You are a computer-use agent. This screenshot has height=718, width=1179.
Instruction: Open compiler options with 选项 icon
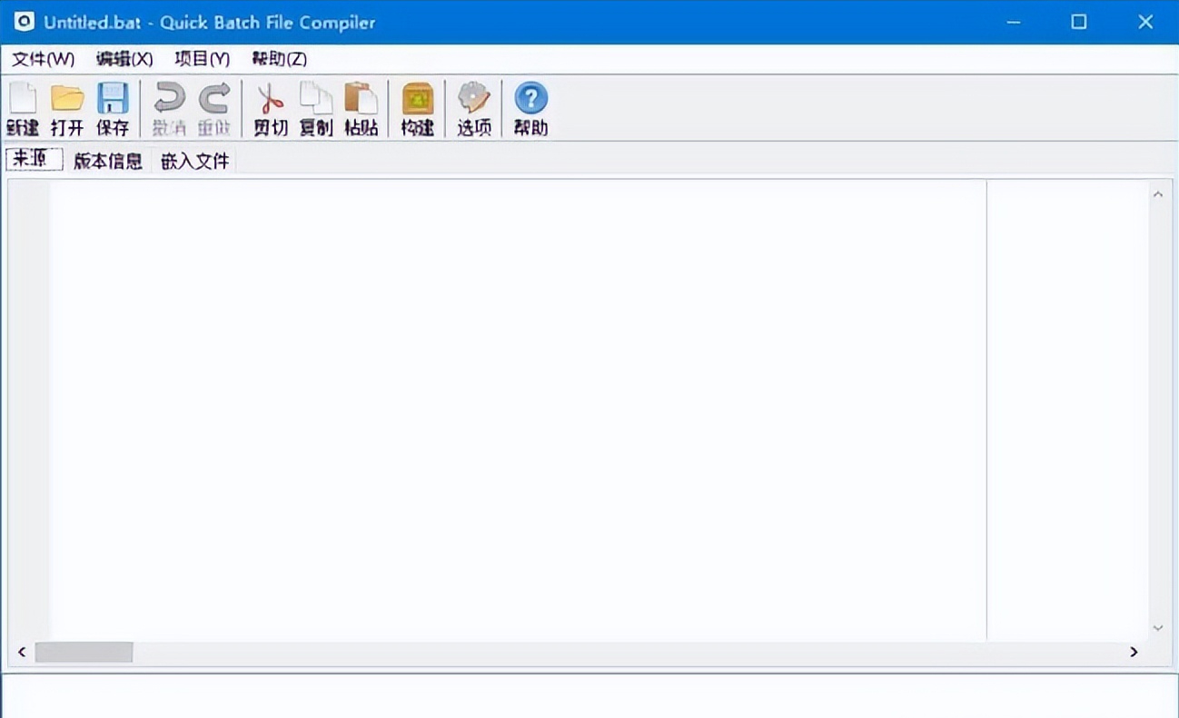point(472,104)
